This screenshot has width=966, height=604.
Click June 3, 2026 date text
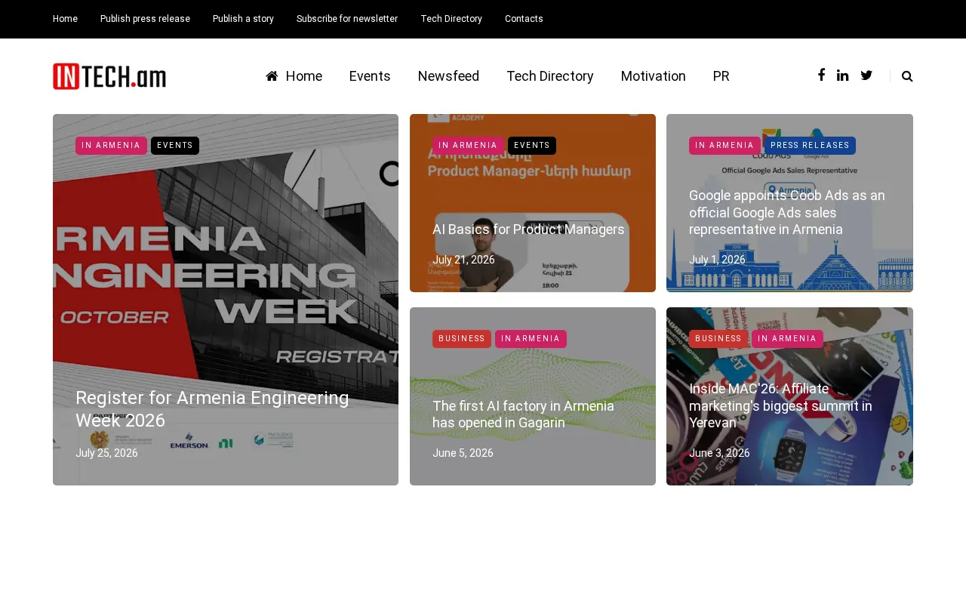click(719, 453)
